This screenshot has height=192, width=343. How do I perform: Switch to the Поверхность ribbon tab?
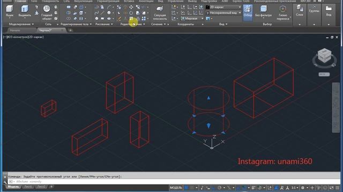click(x=50, y=1)
